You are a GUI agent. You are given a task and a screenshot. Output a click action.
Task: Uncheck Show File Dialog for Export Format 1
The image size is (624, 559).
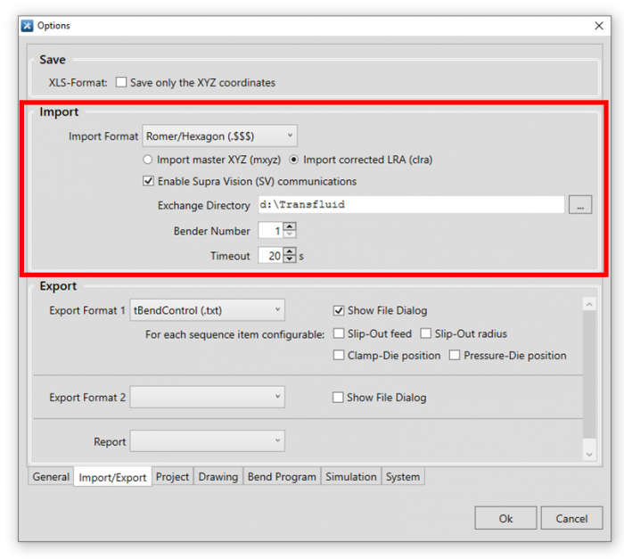click(x=338, y=310)
